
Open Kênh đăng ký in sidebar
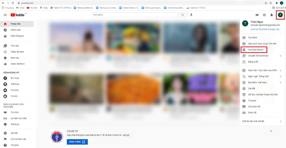point(17,36)
